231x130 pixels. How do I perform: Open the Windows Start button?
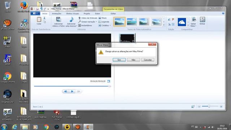click(x=4, y=127)
